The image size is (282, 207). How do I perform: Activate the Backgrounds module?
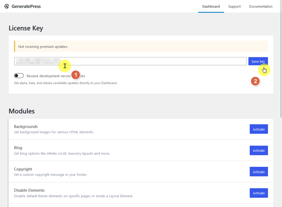click(259, 129)
